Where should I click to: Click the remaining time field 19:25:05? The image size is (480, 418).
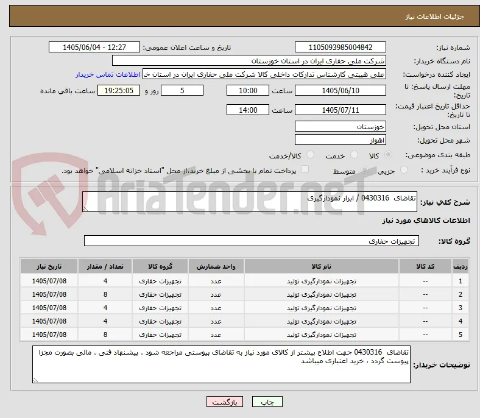(x=119, y=90)
